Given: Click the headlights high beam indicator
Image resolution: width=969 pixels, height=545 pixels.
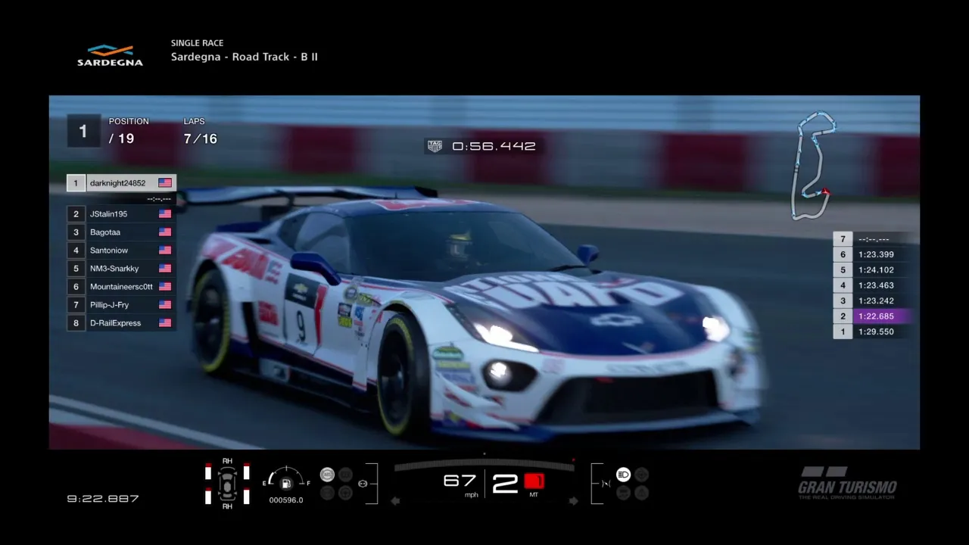Looking at the screenshot, I should coord(623,475).
